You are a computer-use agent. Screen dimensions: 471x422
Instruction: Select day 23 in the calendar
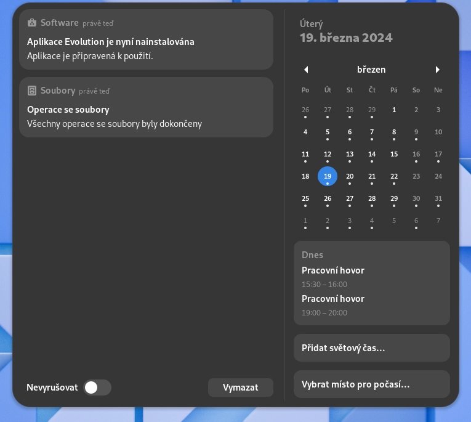click(416, 176)
